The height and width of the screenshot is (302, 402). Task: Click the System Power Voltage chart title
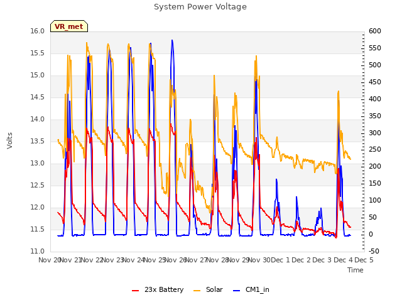(x=200, y=7)
